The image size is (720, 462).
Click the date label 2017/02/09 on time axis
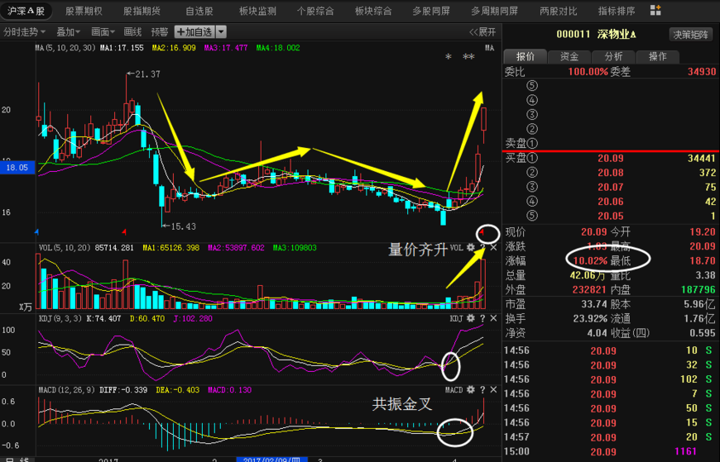pos(271,460)
